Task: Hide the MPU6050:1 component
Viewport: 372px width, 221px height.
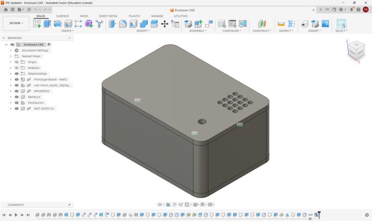Action: pos(17,91)
